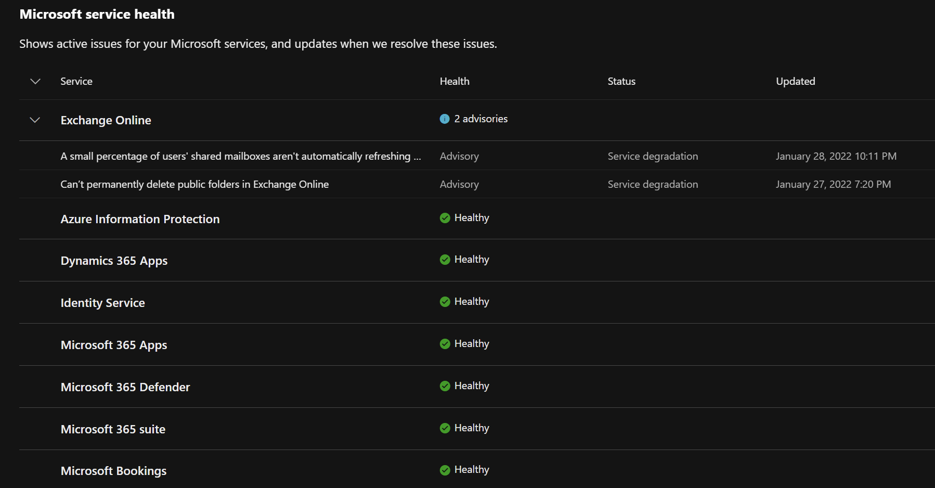
Task: Click the Healthy status icon for Dynamics 365 Apps
Action: click(x=445, y=259)
